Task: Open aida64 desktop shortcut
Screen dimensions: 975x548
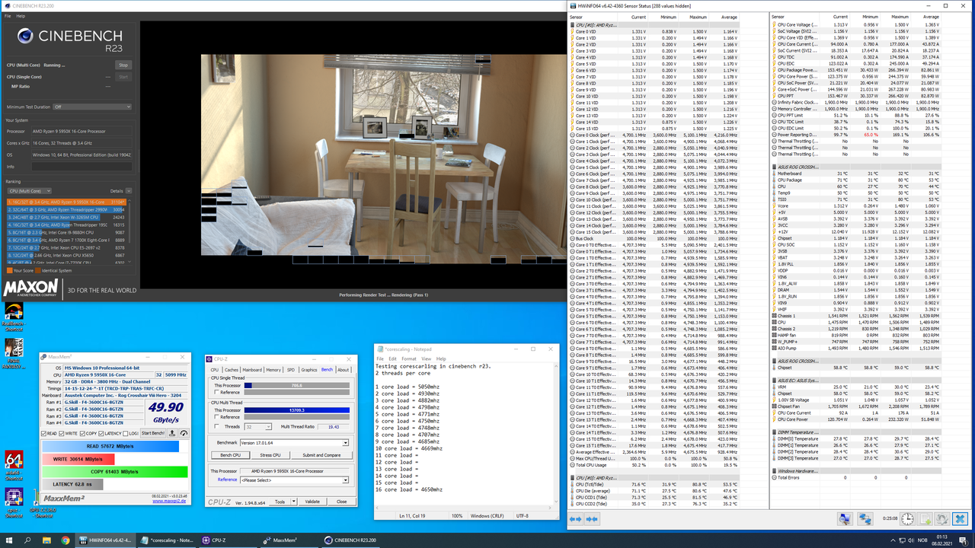Action: tap(13, 464)
